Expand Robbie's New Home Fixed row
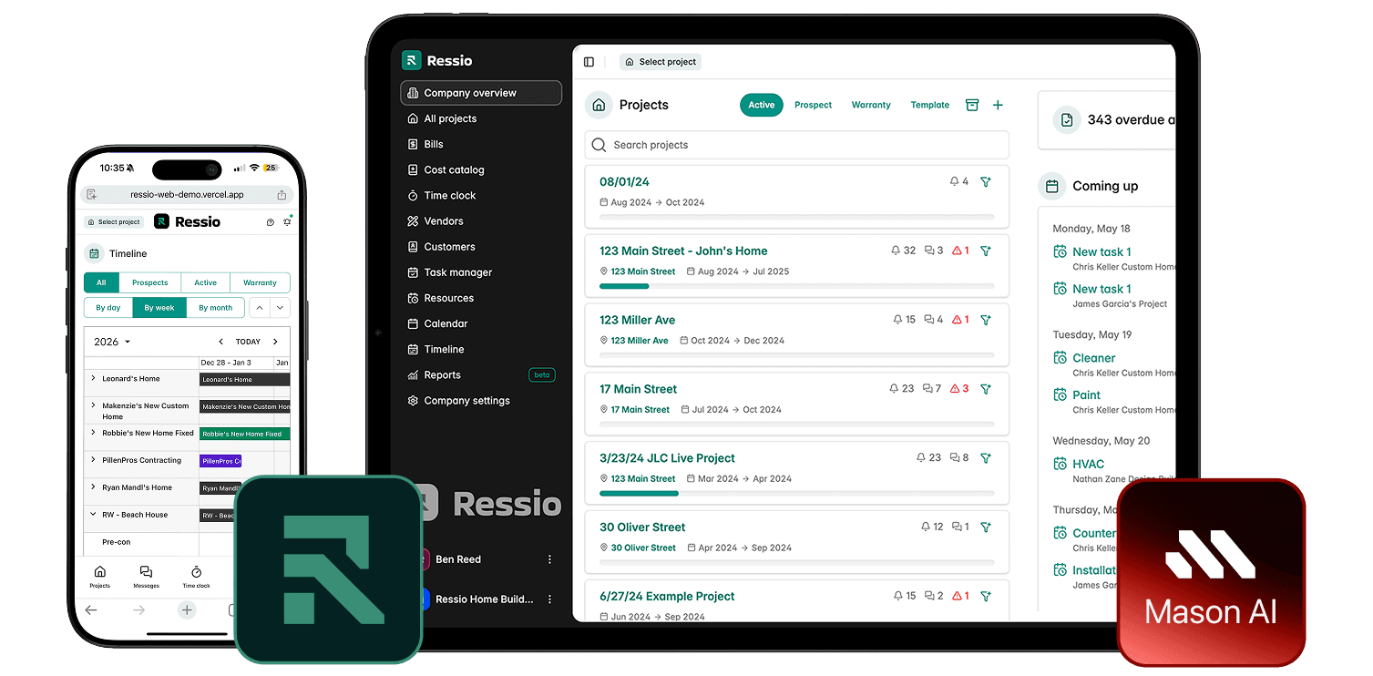 point(93,433)
